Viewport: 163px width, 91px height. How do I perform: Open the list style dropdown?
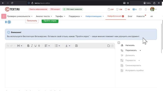[57, 46]
